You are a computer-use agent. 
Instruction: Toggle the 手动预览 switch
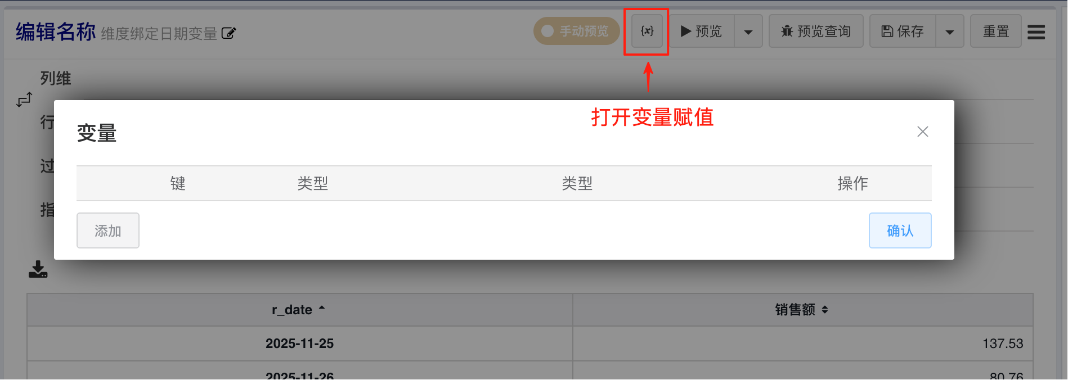click(576, 31)
